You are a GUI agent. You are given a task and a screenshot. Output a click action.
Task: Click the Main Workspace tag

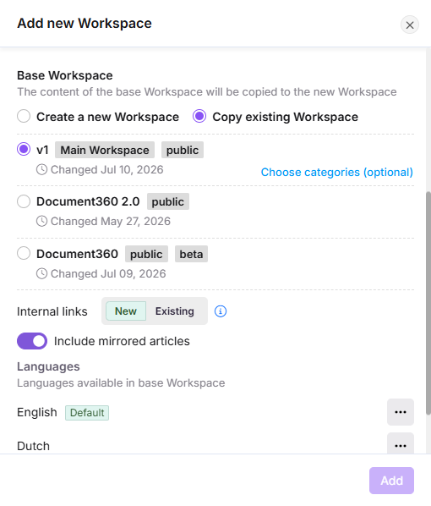(105, 150)
